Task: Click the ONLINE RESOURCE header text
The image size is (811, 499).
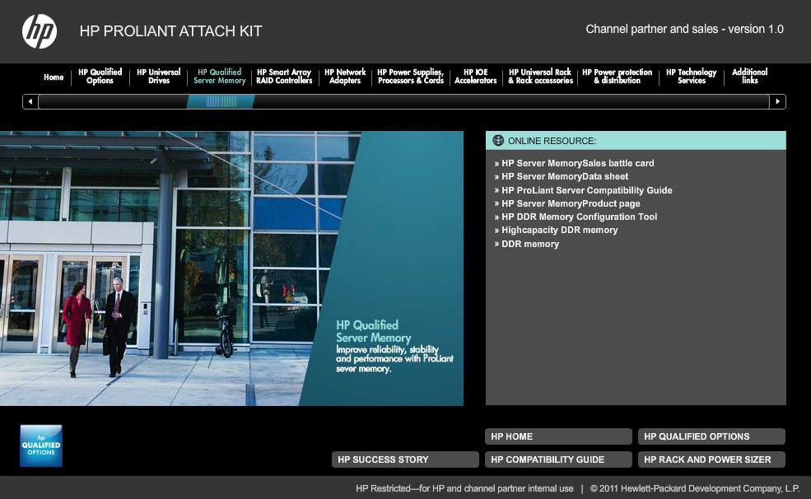Action: [x=552, y=141]
